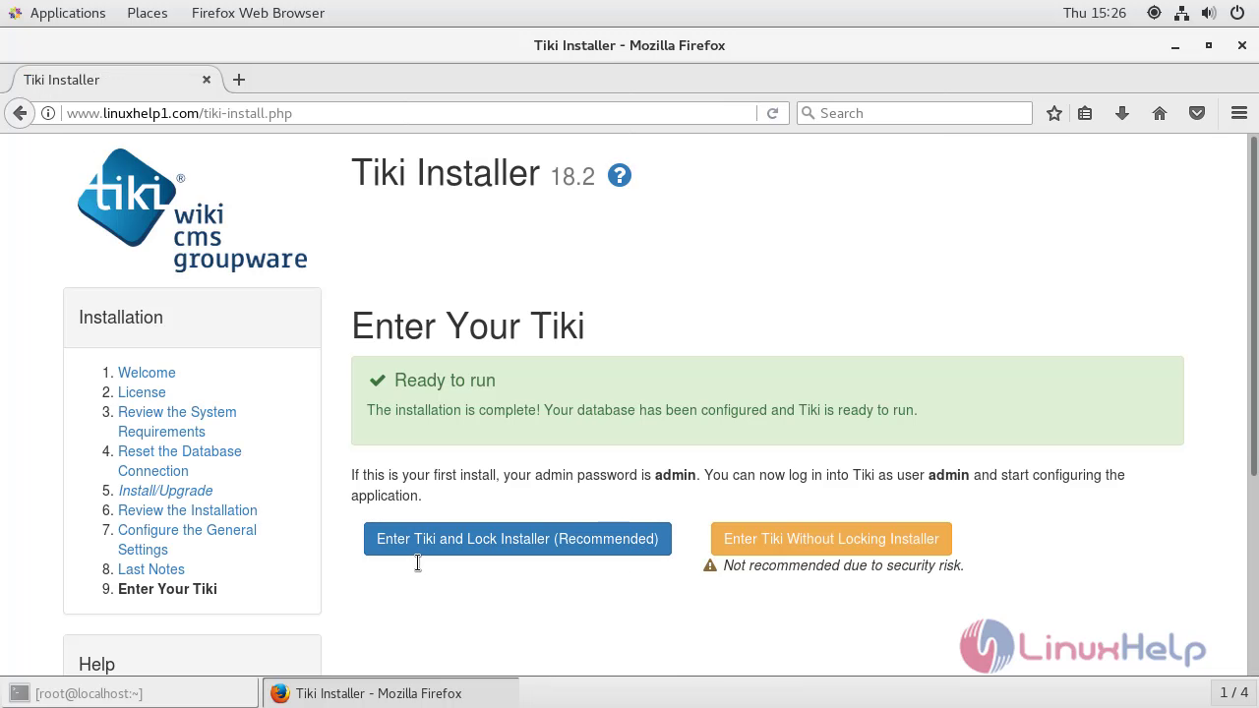Click the Pocket icon in toolbar
This screenshot has width=1259, height=708.
coord(1197,113)
